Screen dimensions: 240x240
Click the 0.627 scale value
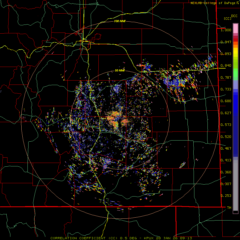tap(226, 113)
